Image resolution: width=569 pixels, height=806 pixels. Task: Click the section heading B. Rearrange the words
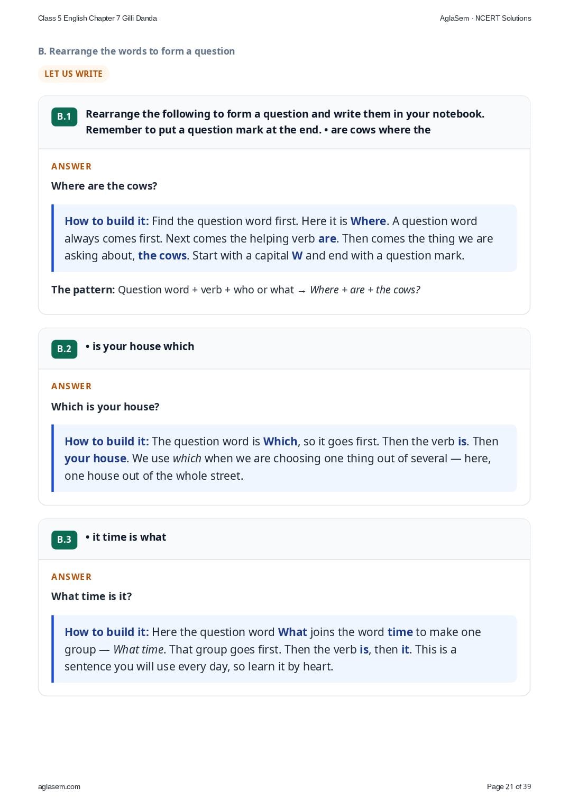pyautogui.click(x=136, y=51)
